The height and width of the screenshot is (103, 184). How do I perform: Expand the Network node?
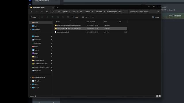pos(30,88)
